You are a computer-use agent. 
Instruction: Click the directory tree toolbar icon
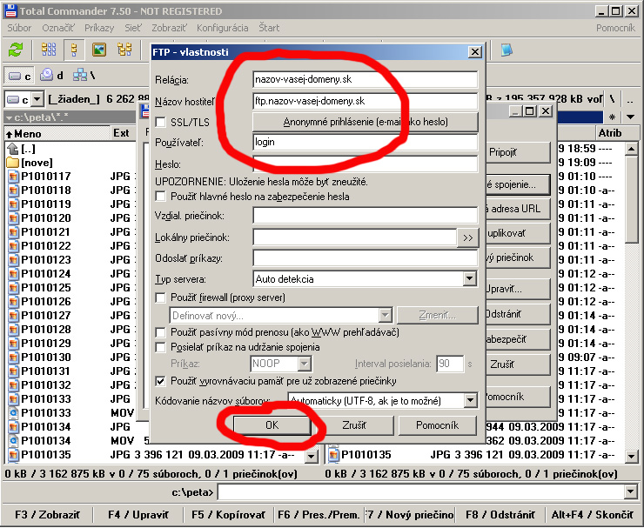(x=124, y=50)
